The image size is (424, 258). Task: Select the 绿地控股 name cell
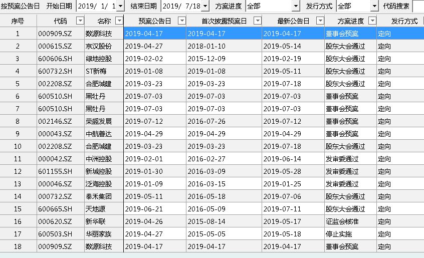coord(104,59)
